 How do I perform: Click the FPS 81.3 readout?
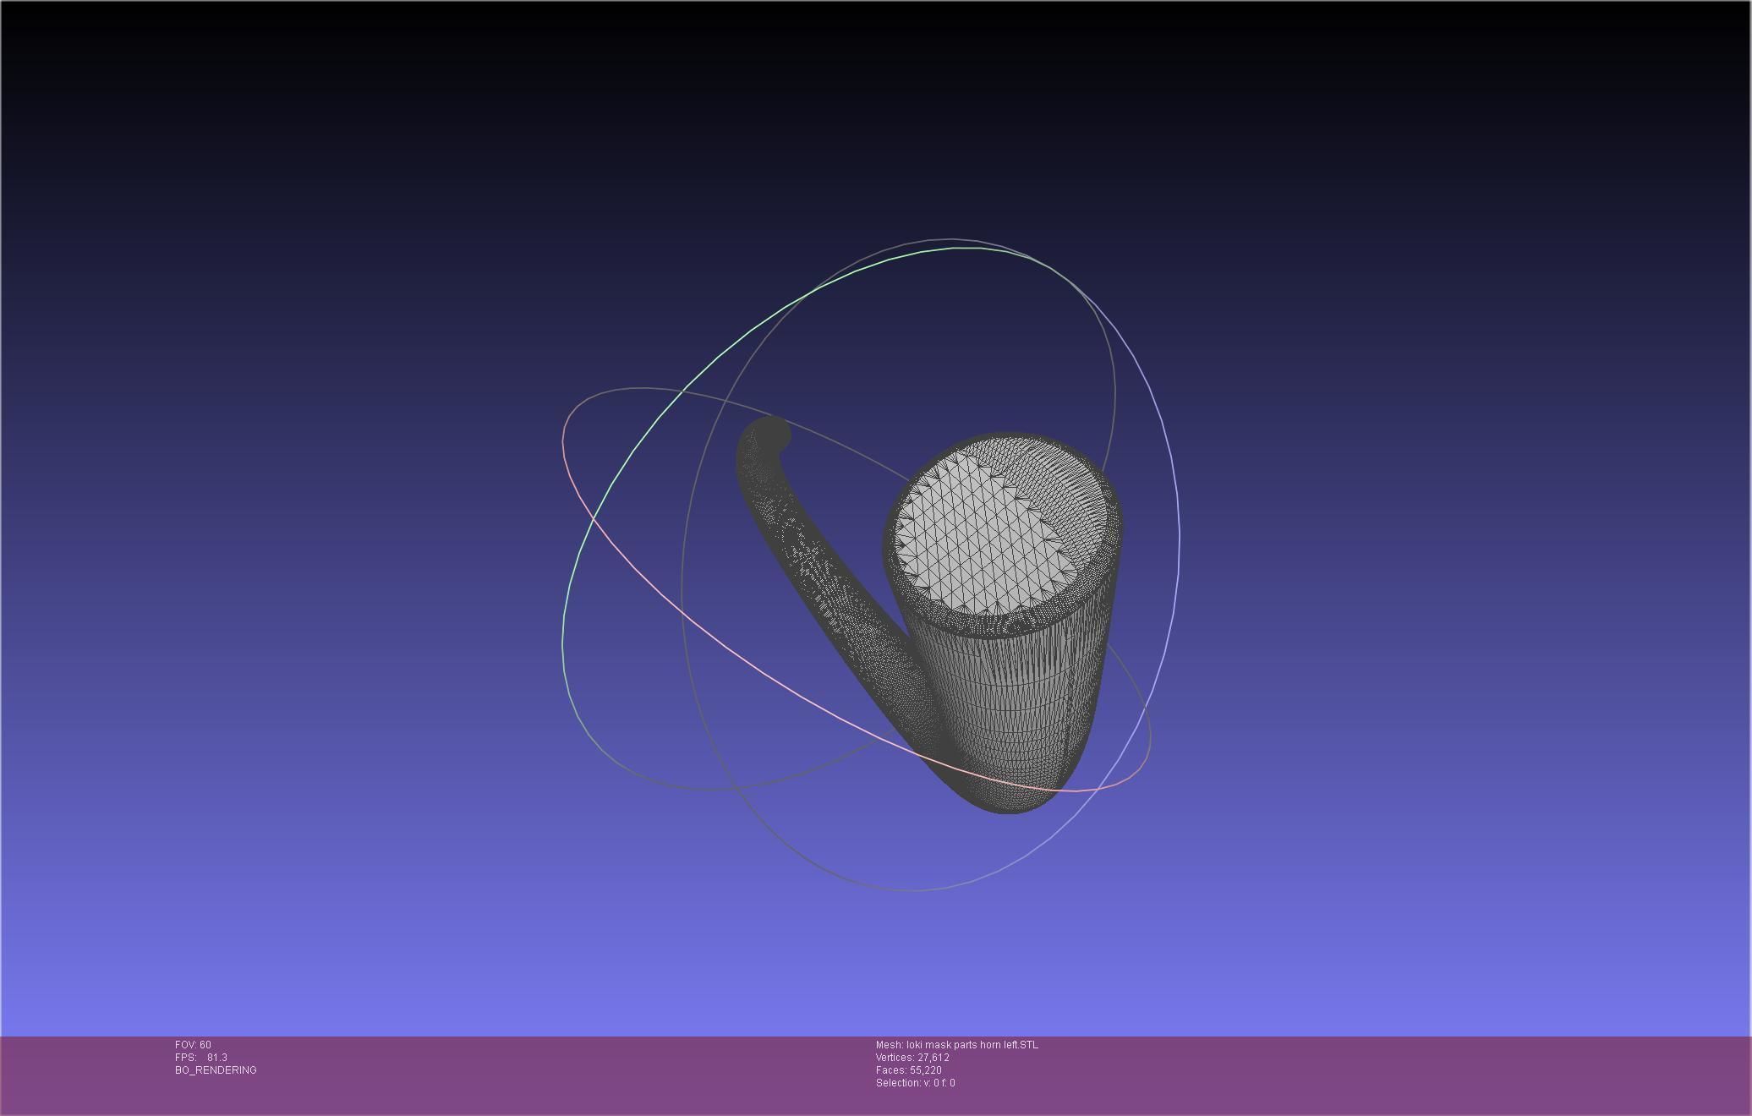[x=201, y=1058]
